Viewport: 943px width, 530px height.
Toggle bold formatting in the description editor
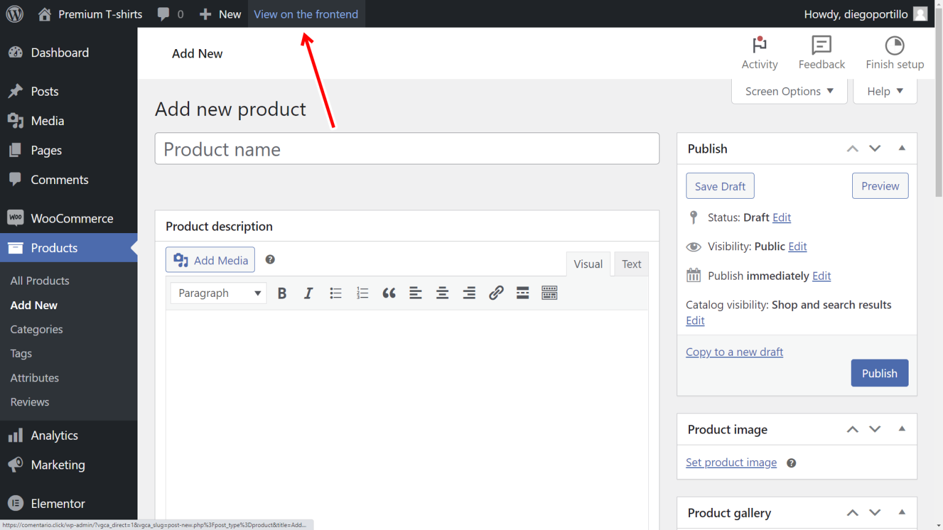(282, 293)
